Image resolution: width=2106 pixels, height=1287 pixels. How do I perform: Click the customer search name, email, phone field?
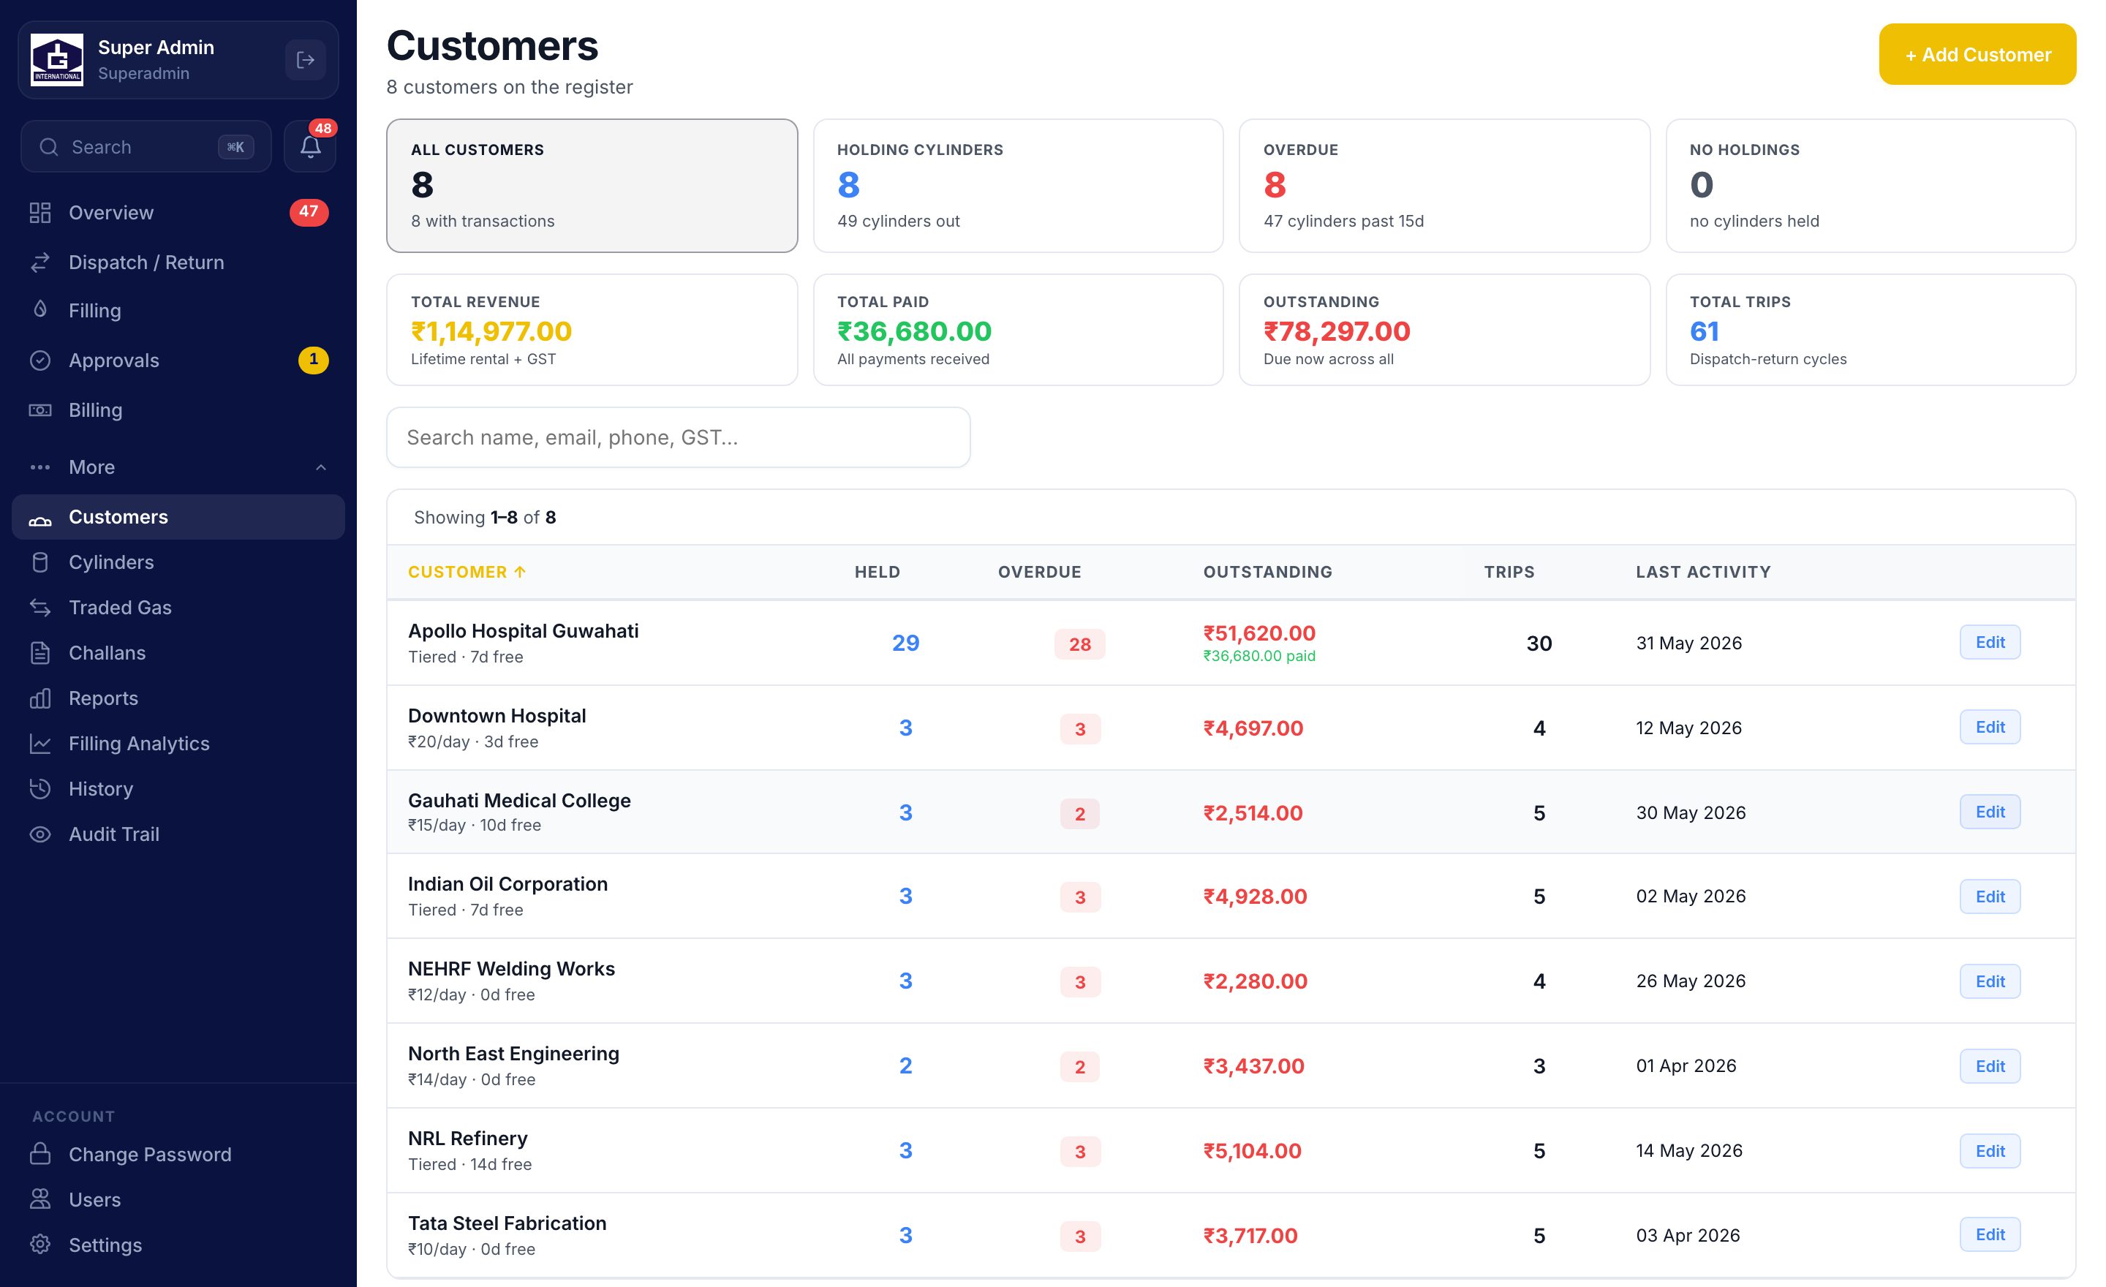click(678, 437)
